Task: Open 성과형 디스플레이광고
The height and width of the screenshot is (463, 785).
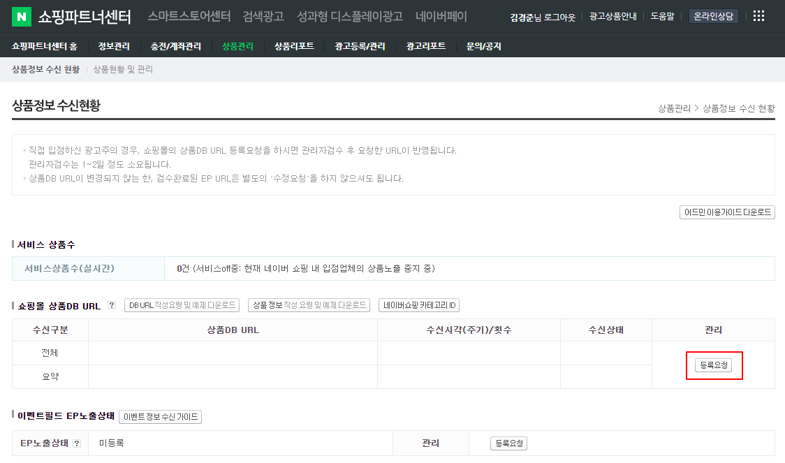Action: 350,17
